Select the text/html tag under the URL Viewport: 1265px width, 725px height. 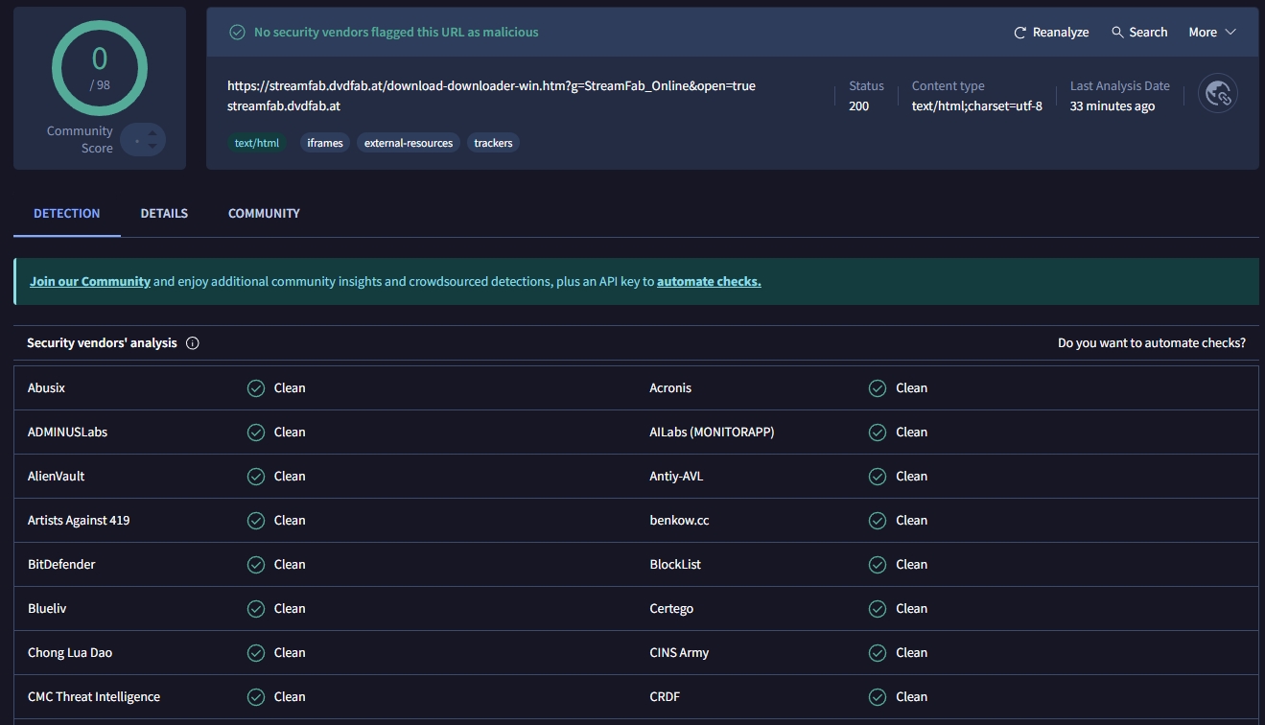pos(256,142)
